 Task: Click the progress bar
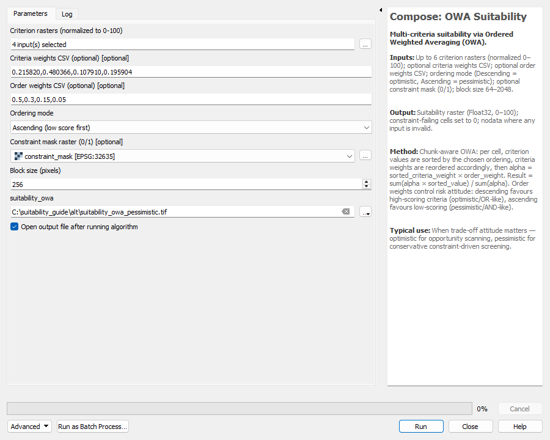(240, 408)
